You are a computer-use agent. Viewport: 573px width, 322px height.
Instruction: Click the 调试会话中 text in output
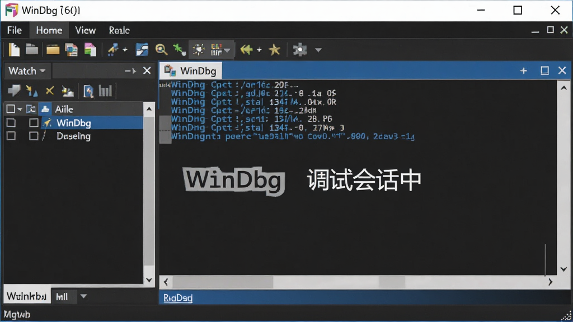(364, 179)
